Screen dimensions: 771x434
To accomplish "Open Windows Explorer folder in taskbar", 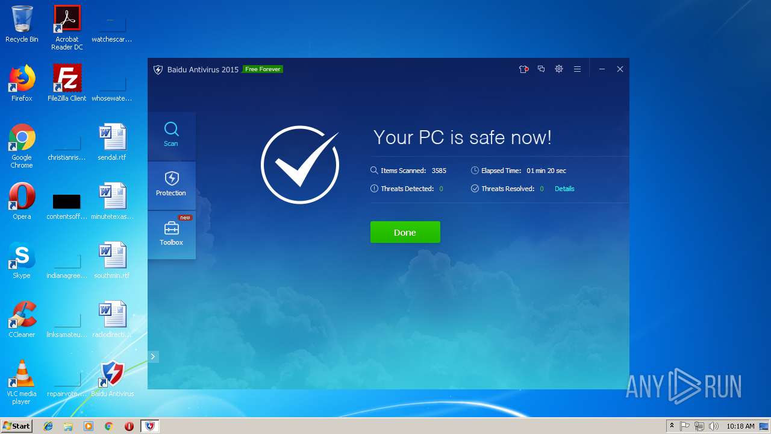I will tap(68, 426).
